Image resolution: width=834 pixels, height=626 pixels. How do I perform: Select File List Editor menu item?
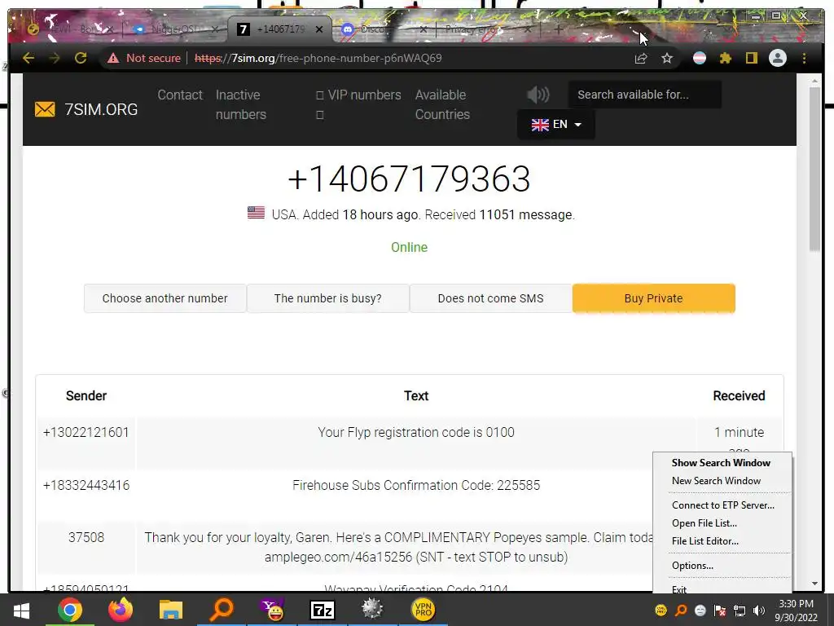705,541
